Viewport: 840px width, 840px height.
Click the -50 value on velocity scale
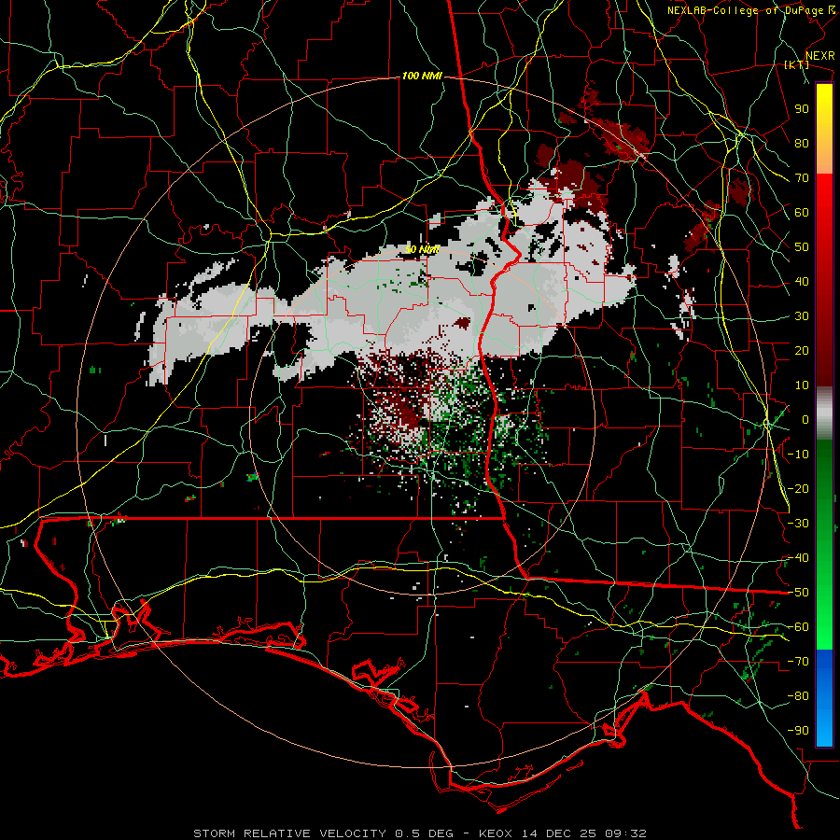coord(798,593)
